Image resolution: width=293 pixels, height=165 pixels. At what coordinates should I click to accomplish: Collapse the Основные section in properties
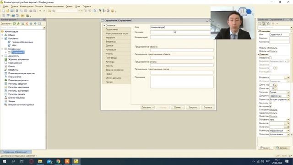pos(258,31)
